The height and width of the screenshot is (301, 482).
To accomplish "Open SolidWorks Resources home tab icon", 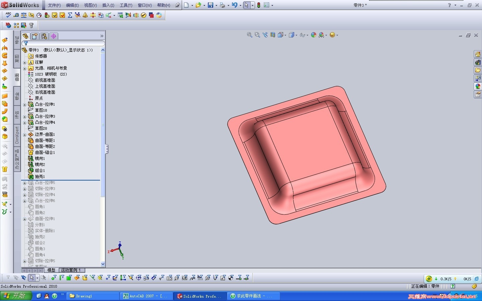I will point(478,54).
